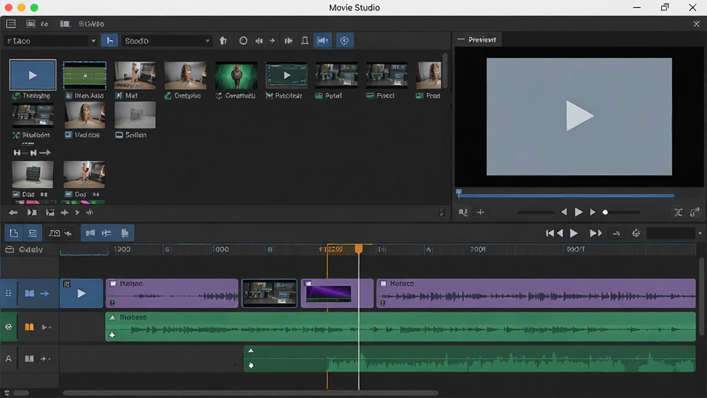Open the "Seodio" dropdown
707x398 pixels.
tap(167, 41)
